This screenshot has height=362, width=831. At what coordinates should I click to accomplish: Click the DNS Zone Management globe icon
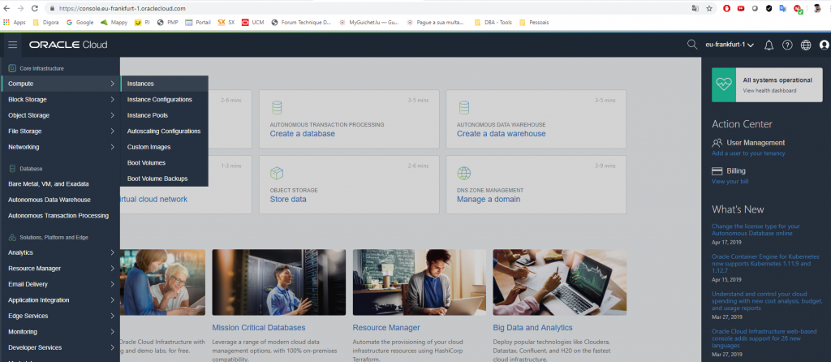click(x=463, y=174)
